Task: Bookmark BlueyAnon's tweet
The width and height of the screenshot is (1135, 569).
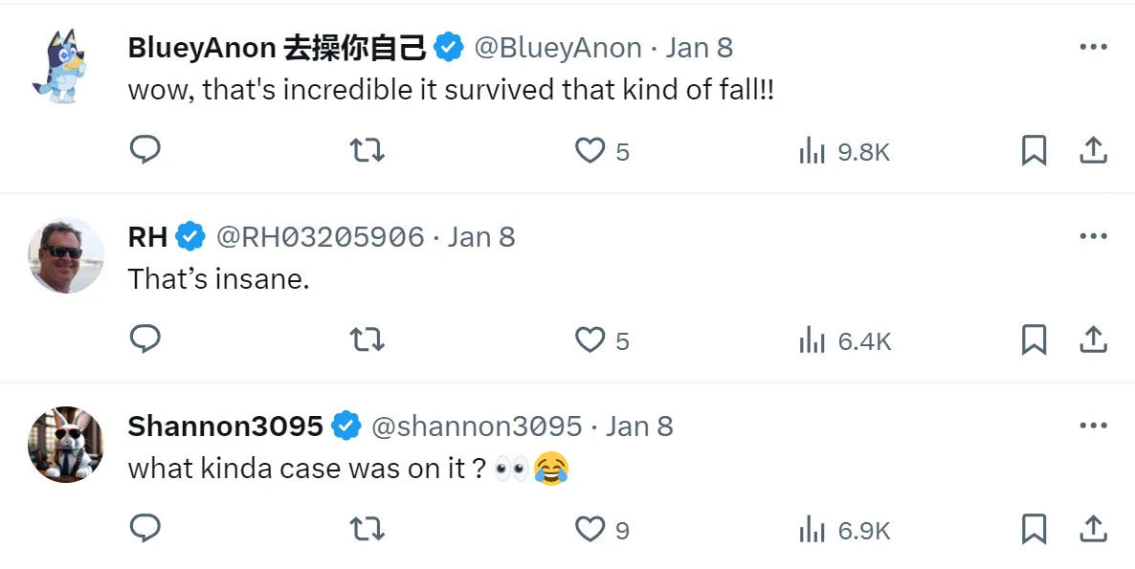Action: tap(1035, 150)
